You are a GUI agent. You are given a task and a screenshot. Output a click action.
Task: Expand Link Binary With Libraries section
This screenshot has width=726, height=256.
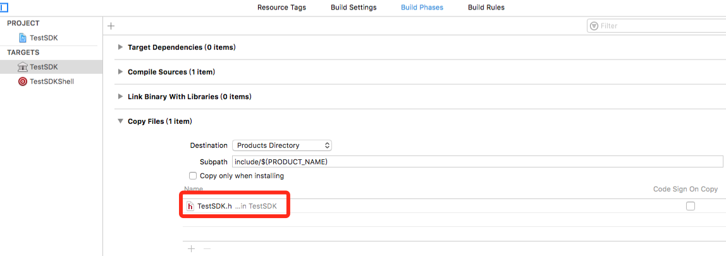point(120,97)
